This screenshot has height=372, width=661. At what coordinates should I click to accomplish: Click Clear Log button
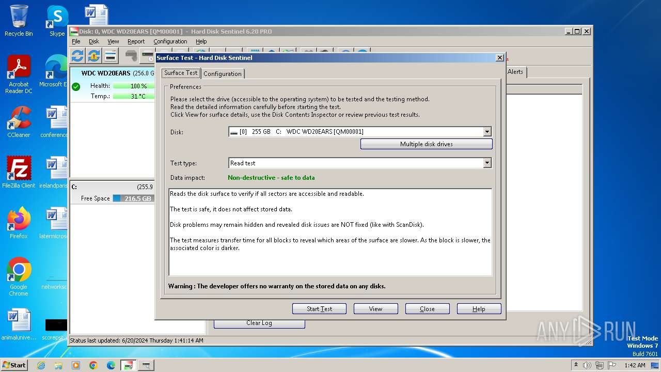[x=259, y=323]
